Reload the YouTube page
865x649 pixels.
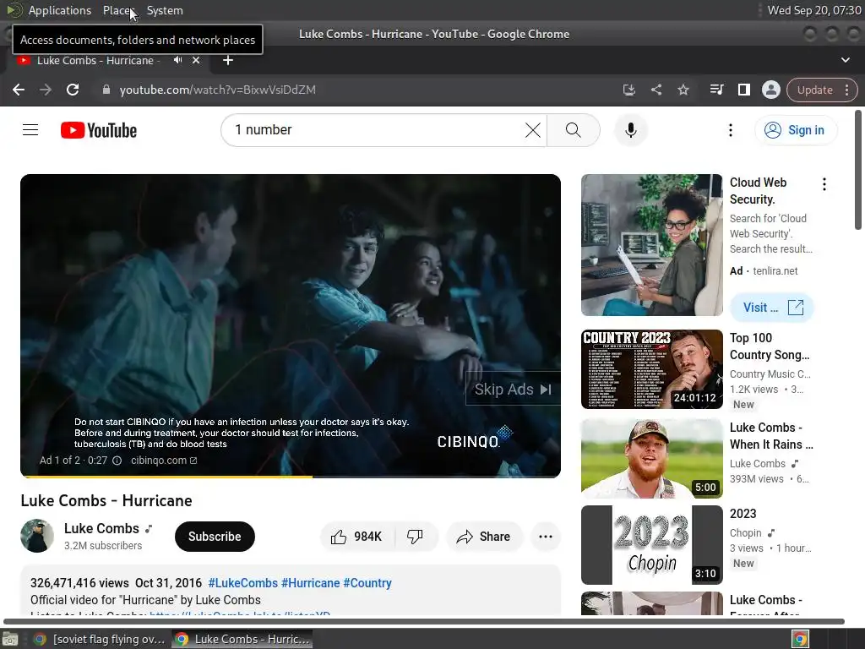pos(73,90)
